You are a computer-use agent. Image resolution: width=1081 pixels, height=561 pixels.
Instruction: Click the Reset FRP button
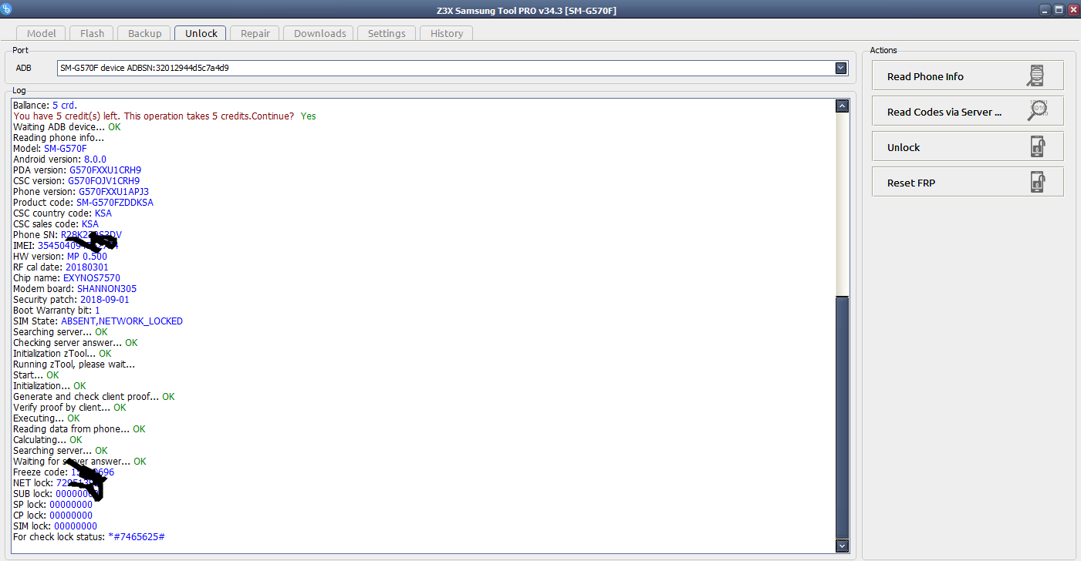pyautogui.click(x=968, y=183)
